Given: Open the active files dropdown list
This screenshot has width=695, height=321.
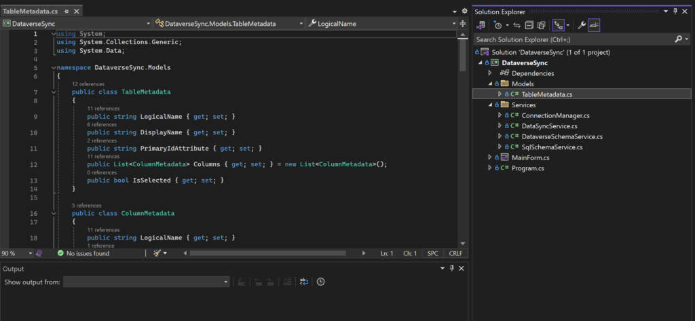Looking at the screenshot, I should [455, 11].
